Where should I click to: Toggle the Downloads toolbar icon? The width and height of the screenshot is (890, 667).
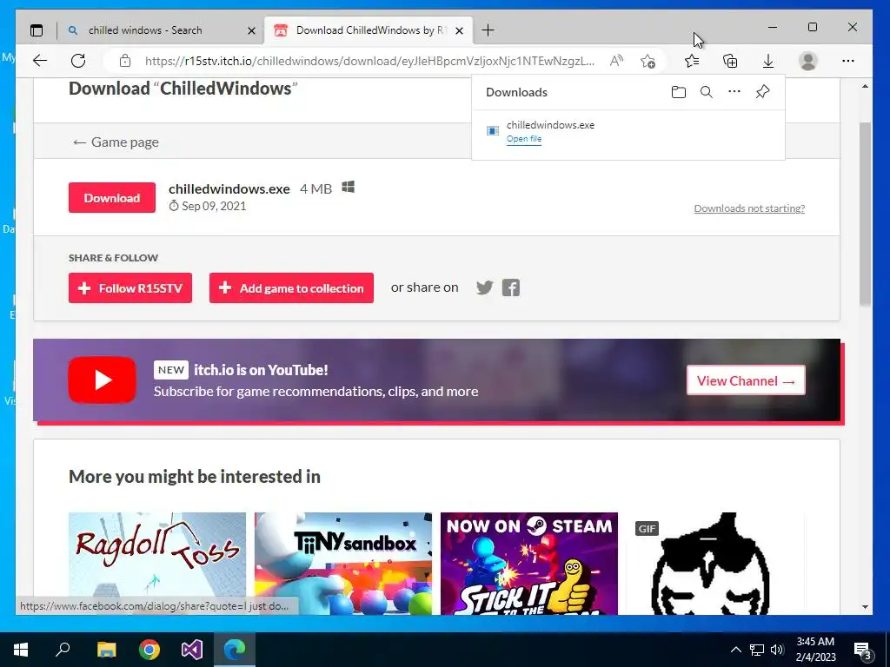[768, 61]
